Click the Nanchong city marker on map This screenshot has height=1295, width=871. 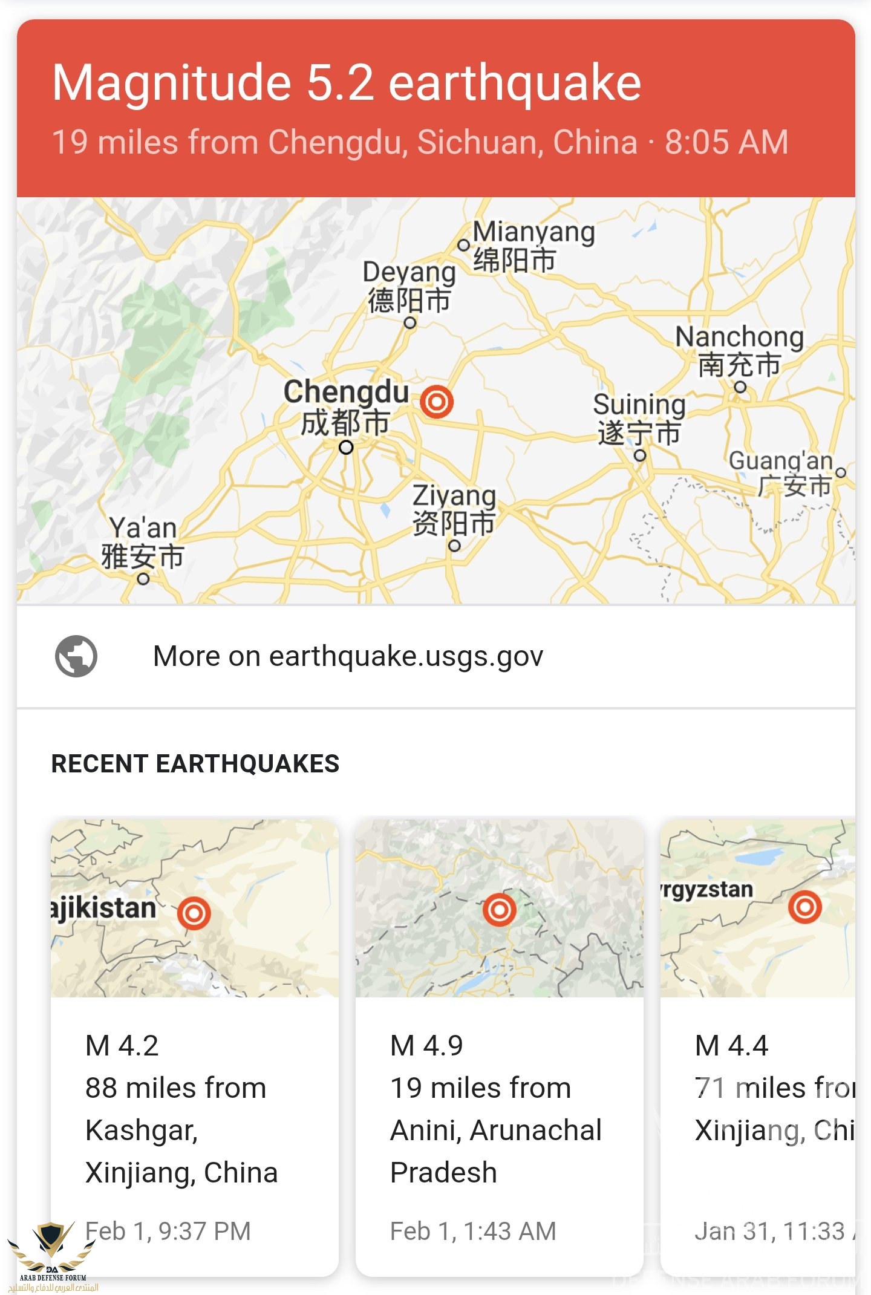[740, 387]
